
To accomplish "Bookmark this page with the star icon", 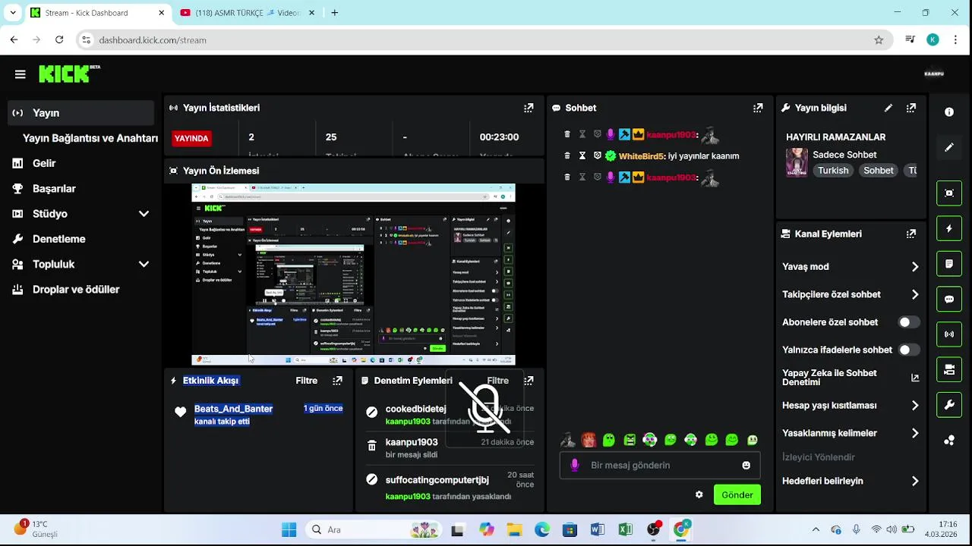I will click(x=879, y=39).
